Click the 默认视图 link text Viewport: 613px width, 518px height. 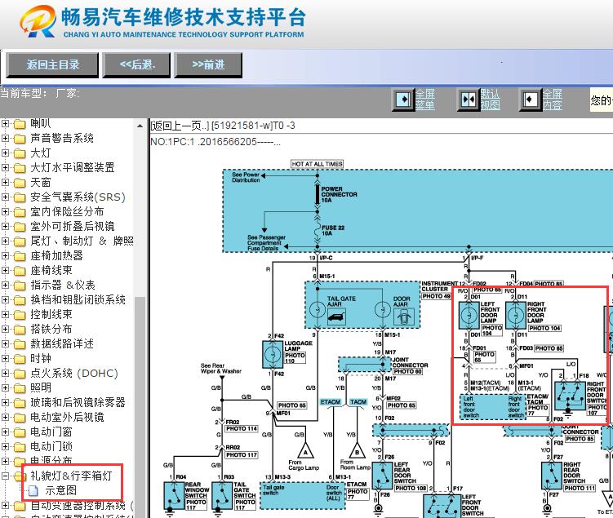point(490,100)
